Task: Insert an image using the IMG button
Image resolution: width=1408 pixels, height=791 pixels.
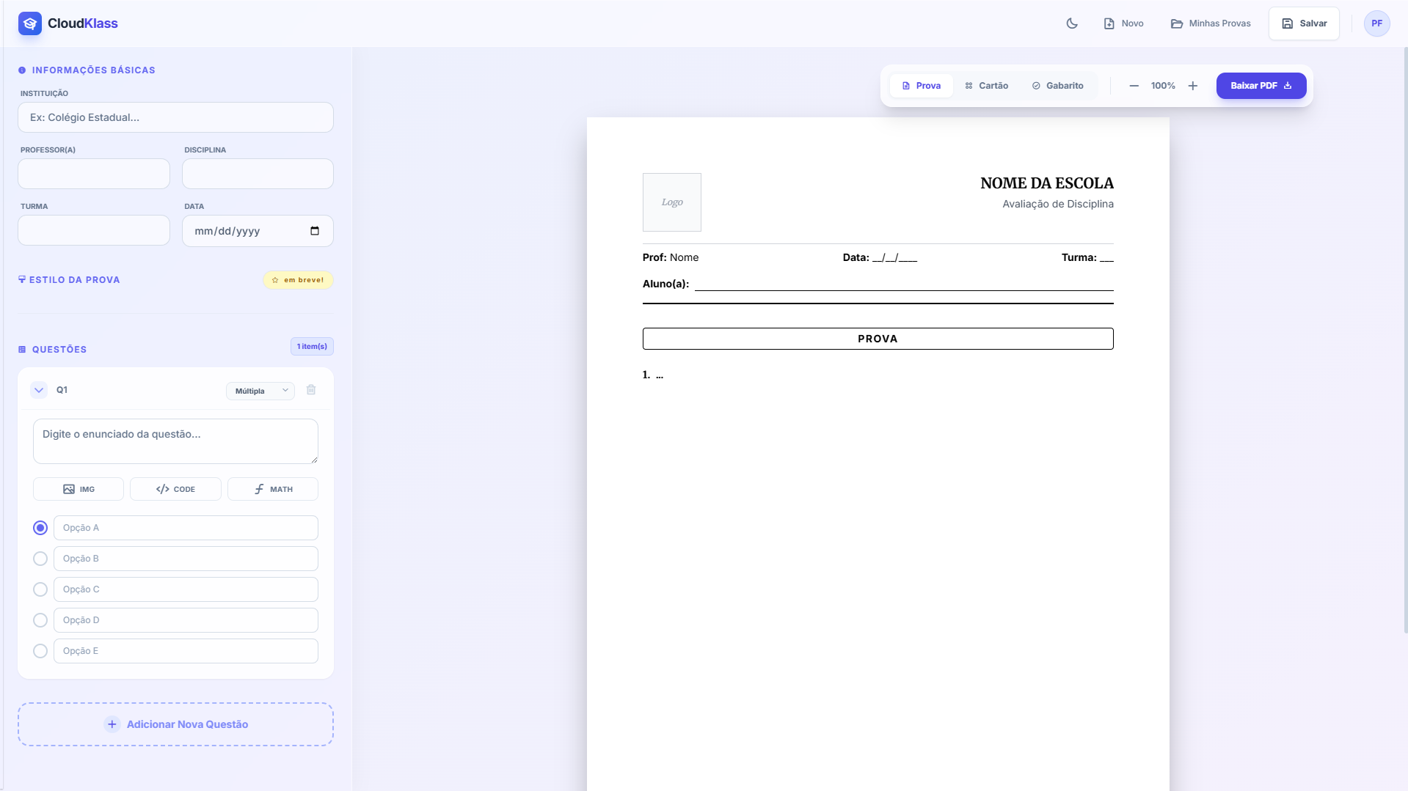Action: [x=79, y=489]
